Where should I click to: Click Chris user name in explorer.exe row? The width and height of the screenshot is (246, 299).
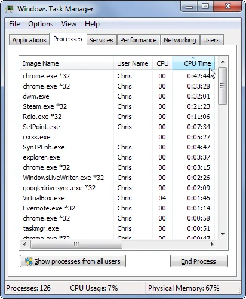pos(124,157)
